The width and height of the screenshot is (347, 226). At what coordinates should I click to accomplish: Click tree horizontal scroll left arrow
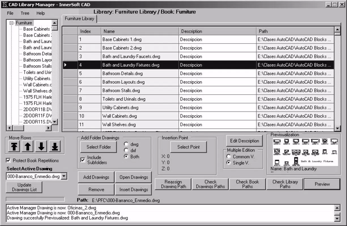(9, 128)
